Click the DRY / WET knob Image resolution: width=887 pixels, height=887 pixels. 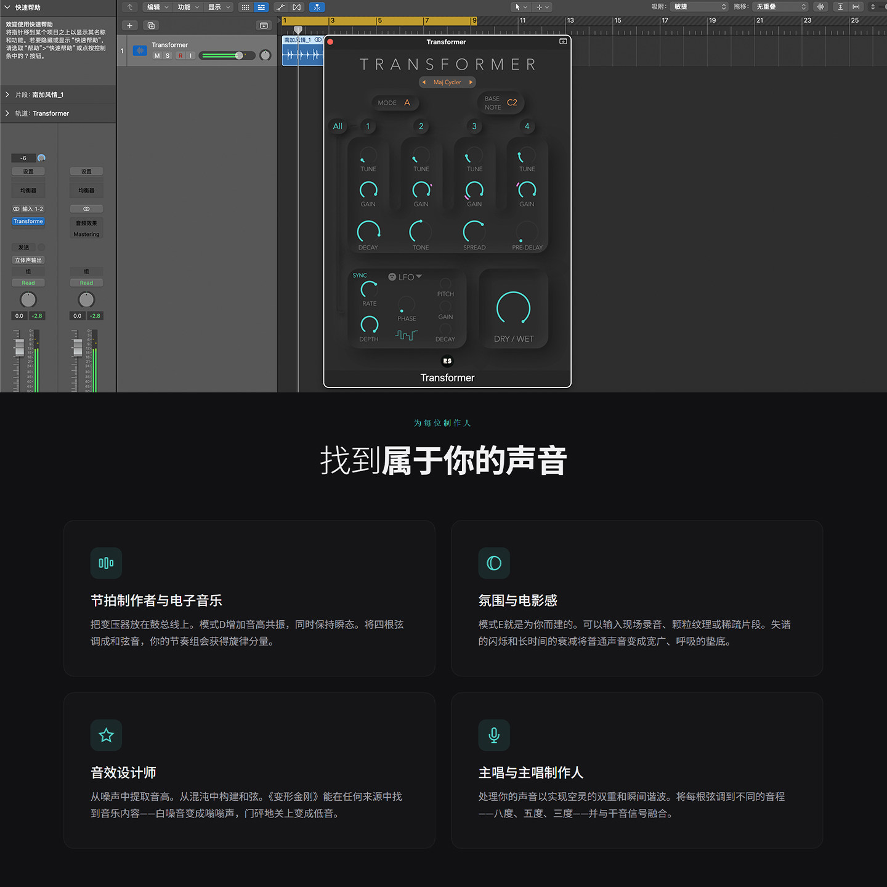pos(513,307)
